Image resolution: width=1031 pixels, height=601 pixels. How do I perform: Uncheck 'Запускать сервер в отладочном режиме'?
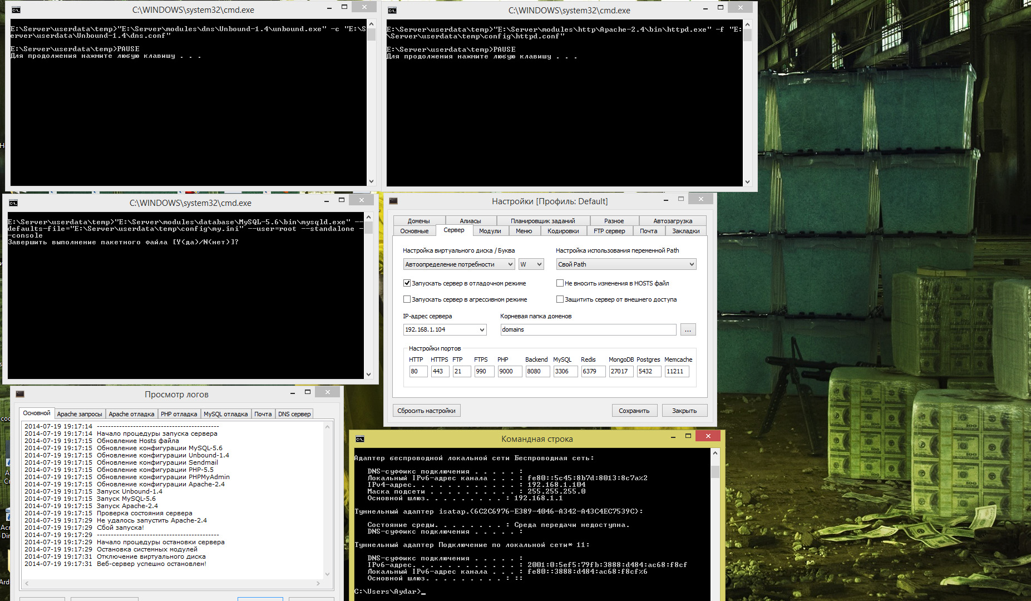tap(407, 283)
